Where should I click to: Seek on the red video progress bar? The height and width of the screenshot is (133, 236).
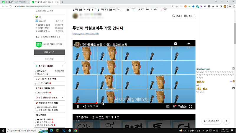[x=134, y=103]
